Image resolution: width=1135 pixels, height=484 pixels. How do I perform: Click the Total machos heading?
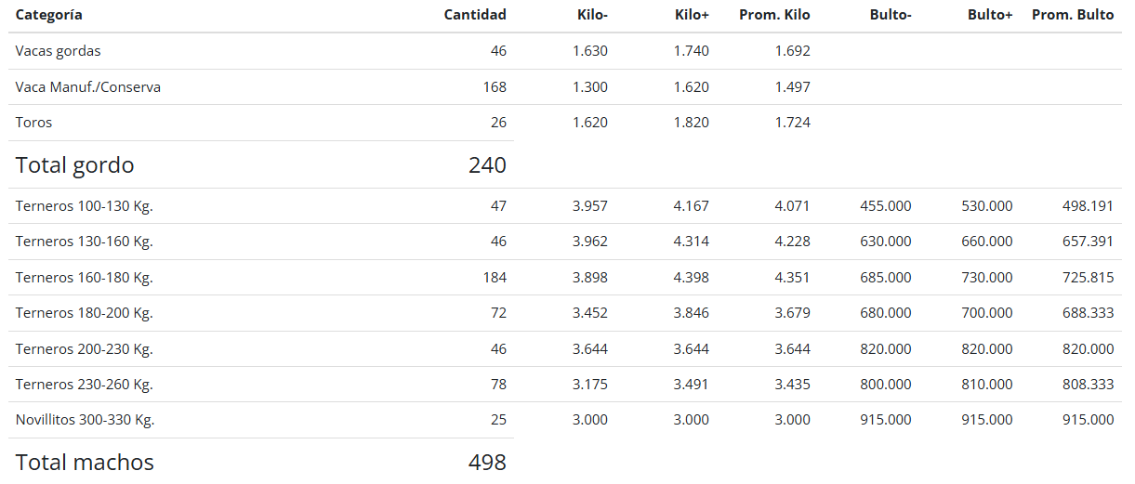point(85,463)
